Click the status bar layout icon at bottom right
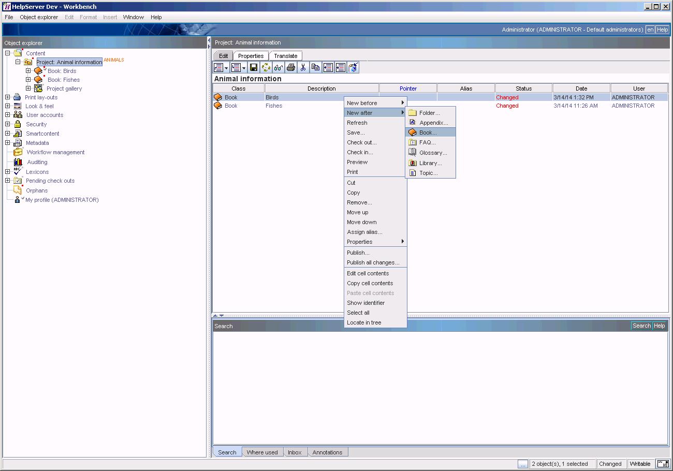Image resolution: width=673 pixels, height=471 pixels. pyautogui.click(x=663, y=464)
